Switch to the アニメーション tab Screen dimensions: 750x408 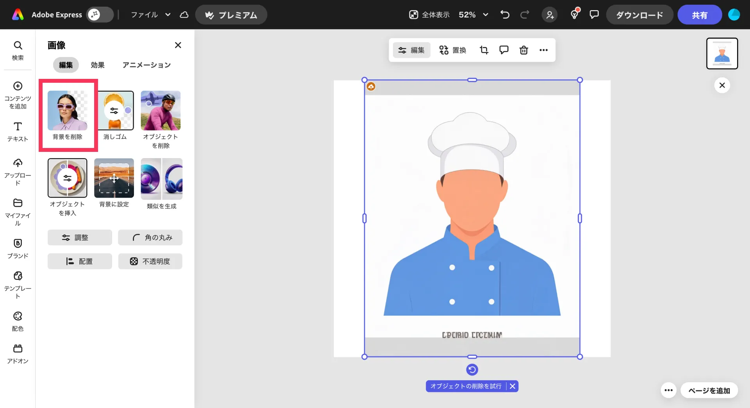[x=146, y=65]
